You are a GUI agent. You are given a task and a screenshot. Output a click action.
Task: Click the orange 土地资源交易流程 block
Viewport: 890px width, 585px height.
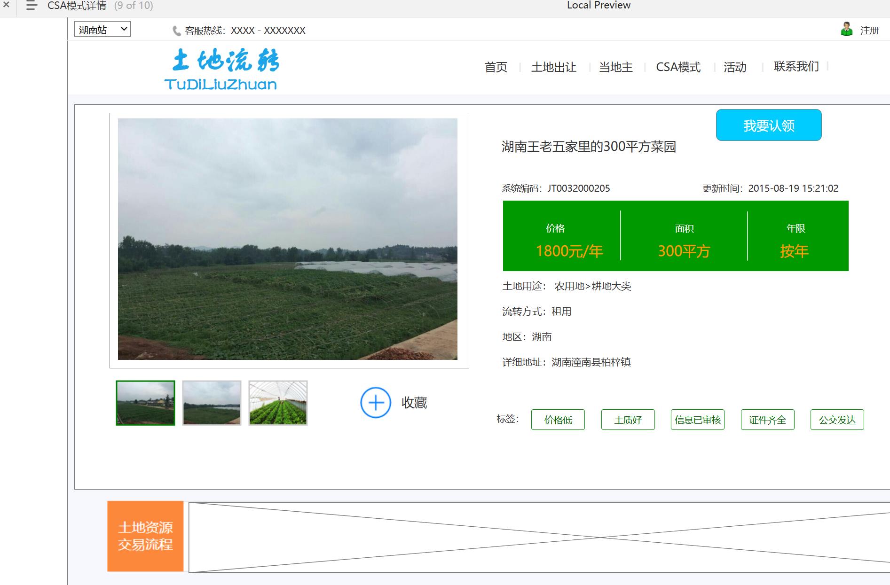(145, 536)
